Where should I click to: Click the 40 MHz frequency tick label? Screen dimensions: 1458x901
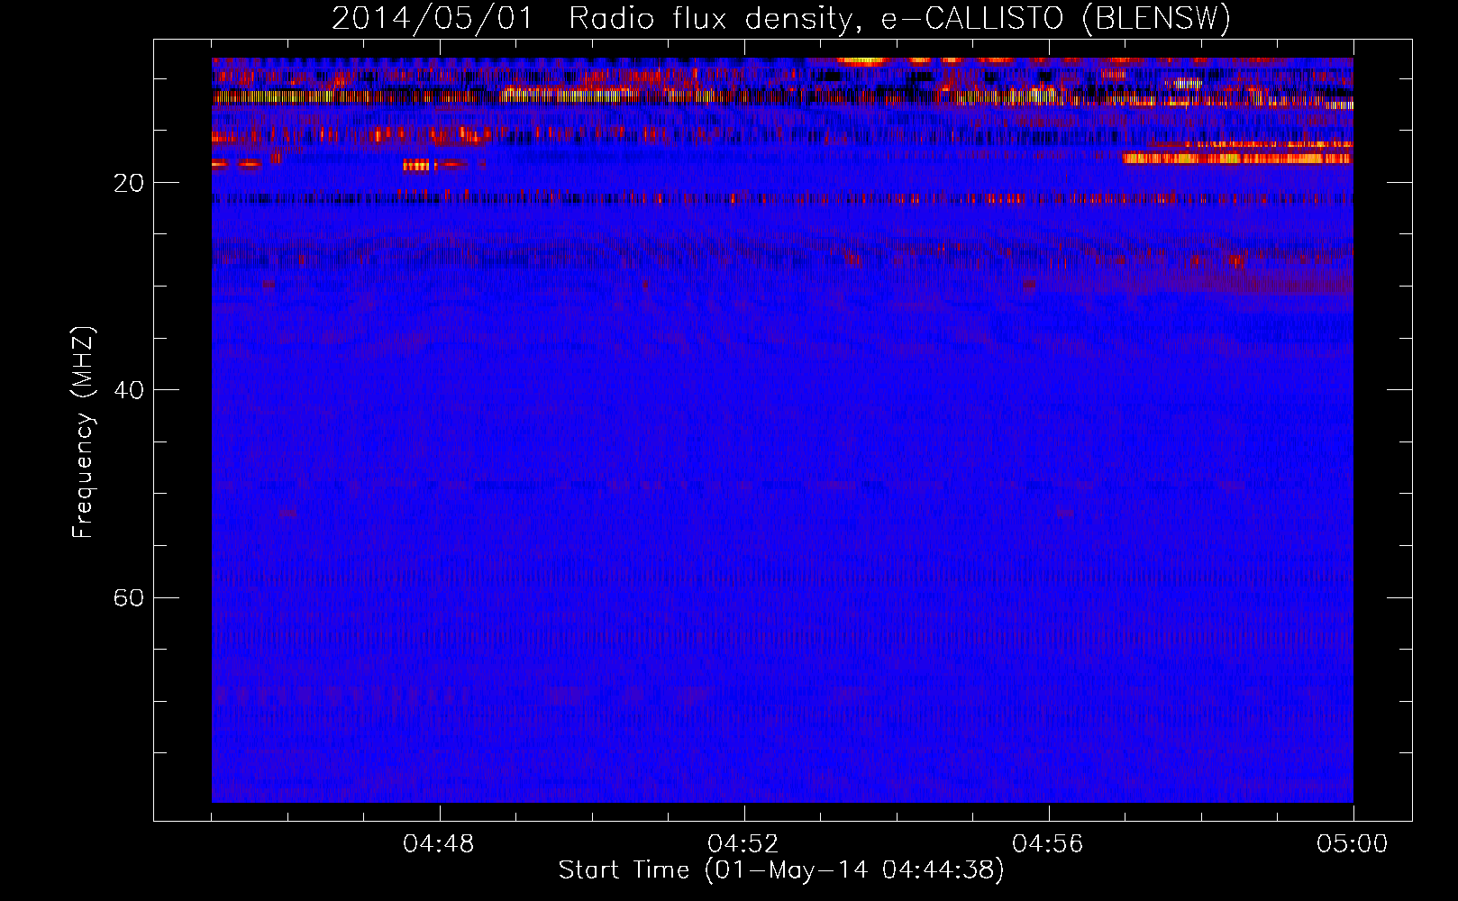point(129,390)
